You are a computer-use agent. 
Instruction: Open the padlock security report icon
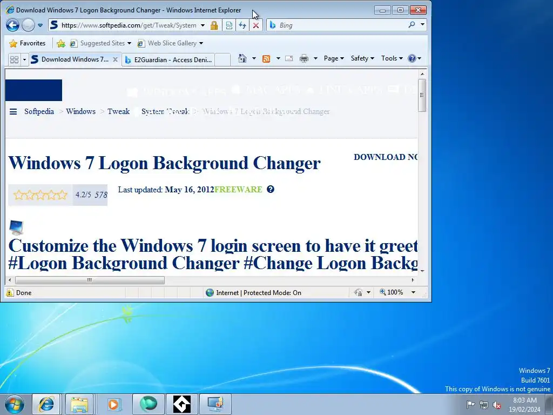[214, 25]
